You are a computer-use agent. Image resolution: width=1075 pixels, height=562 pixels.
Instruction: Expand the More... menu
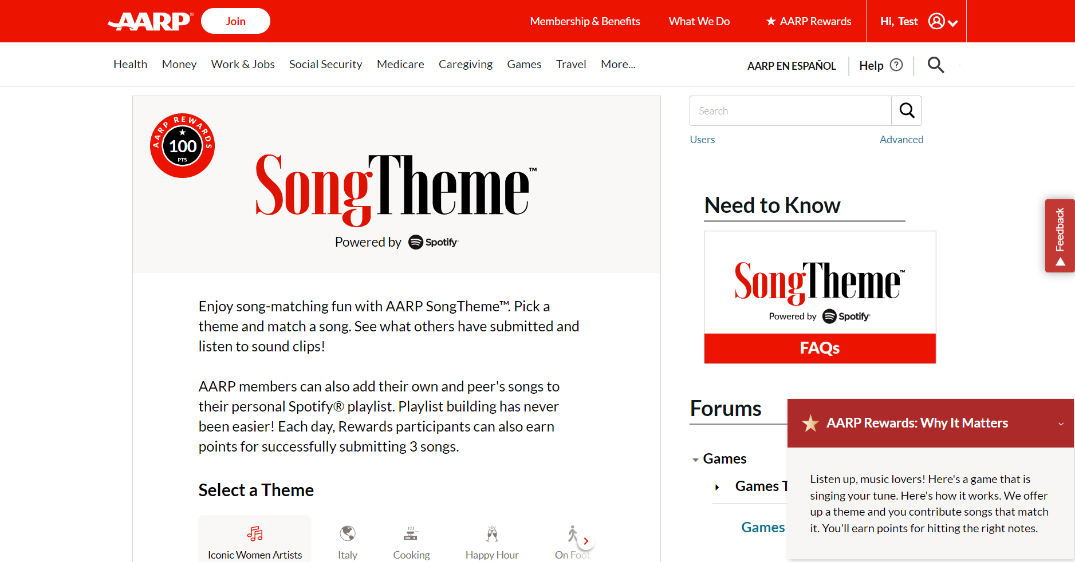pos(618,64)
